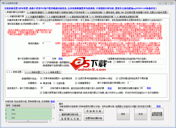This screenshot has height=128, width=176.
Task: Toggle 搜搜问问 checkbox
Action: coord(115,62)
